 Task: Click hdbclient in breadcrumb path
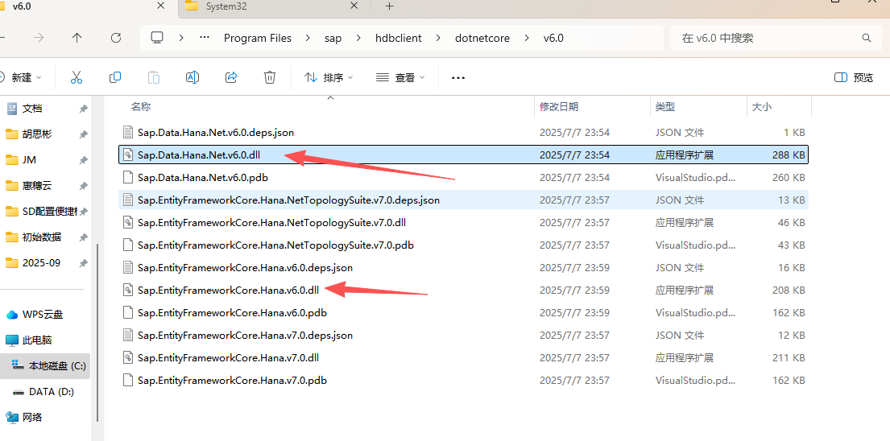click(399, 38)
